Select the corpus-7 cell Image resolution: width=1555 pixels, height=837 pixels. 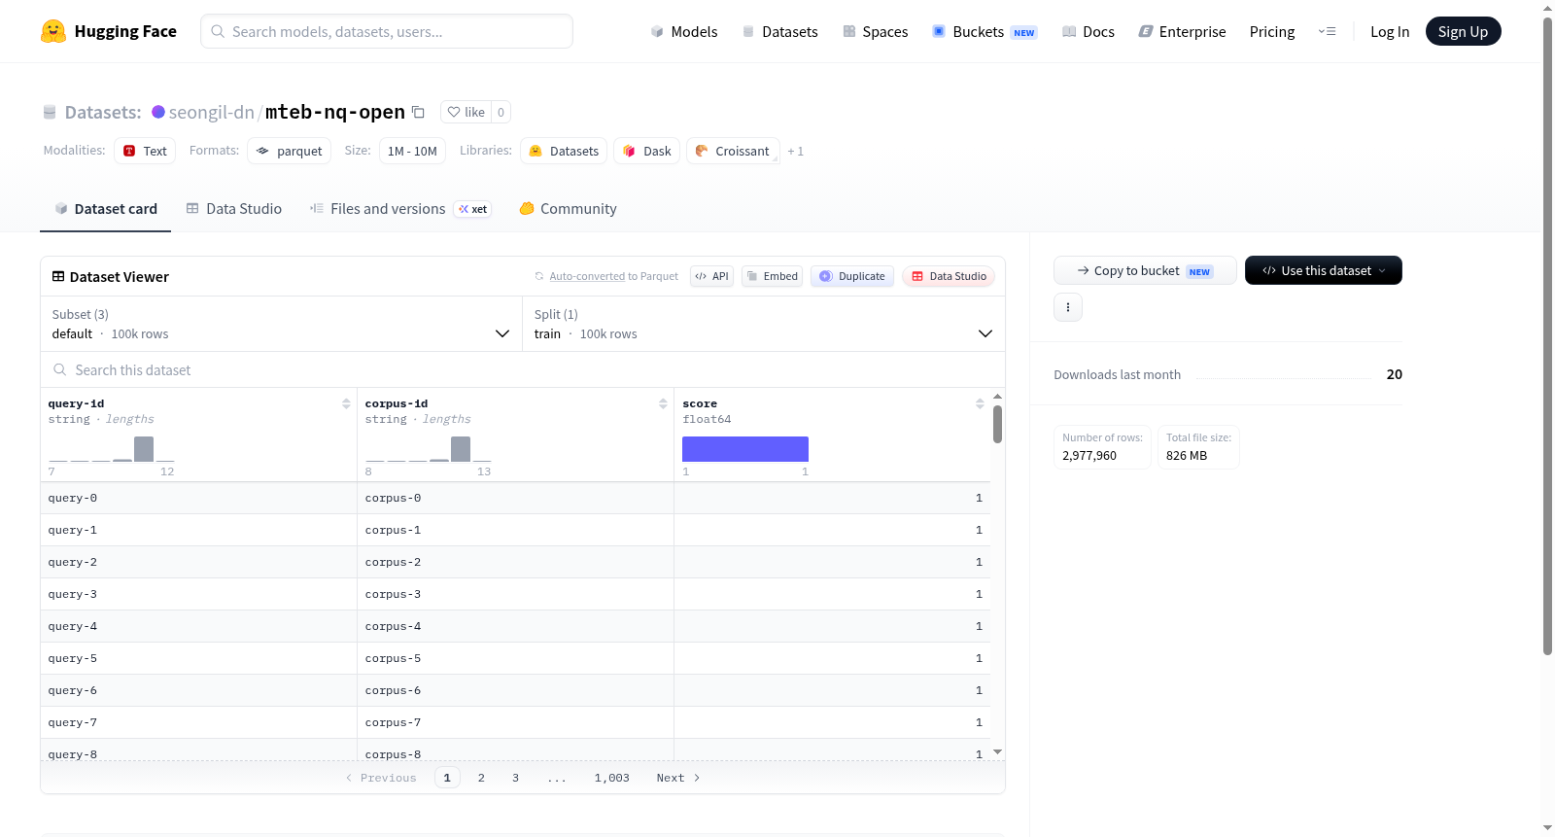[x=515, y=722]
